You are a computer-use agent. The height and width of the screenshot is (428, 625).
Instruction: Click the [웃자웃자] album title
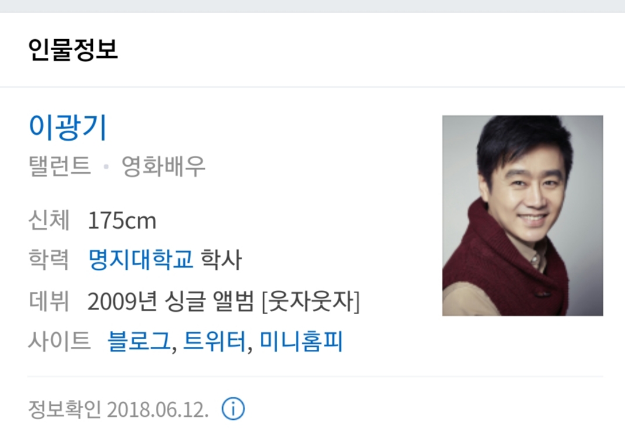(311, 301)
